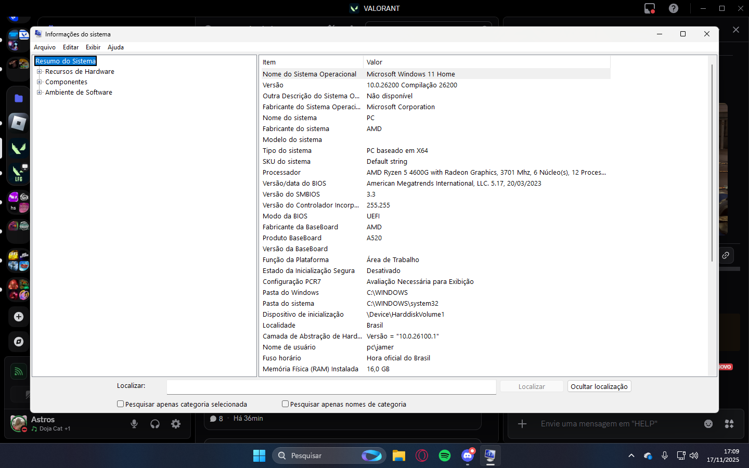Open Spotify from the taskbar

click(x=445, y=456)
